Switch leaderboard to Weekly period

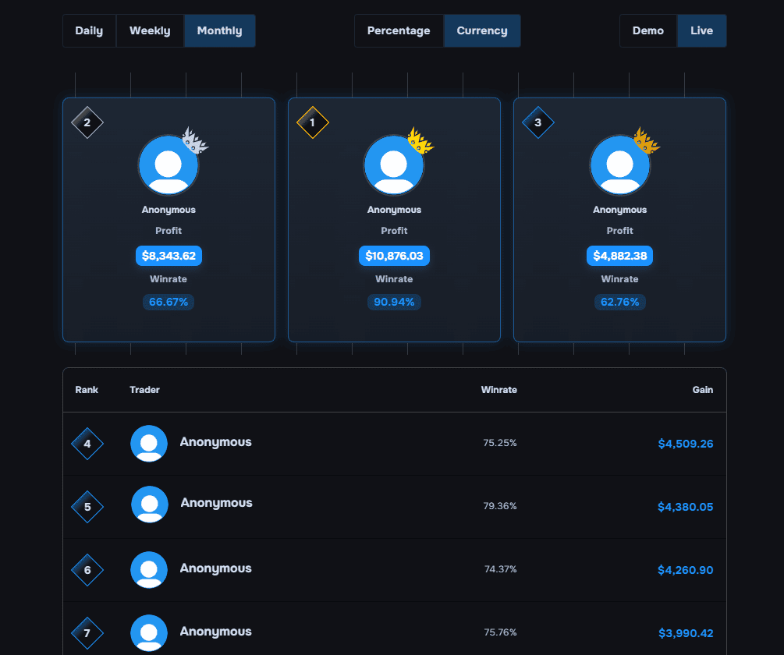[x=150, y=31]
